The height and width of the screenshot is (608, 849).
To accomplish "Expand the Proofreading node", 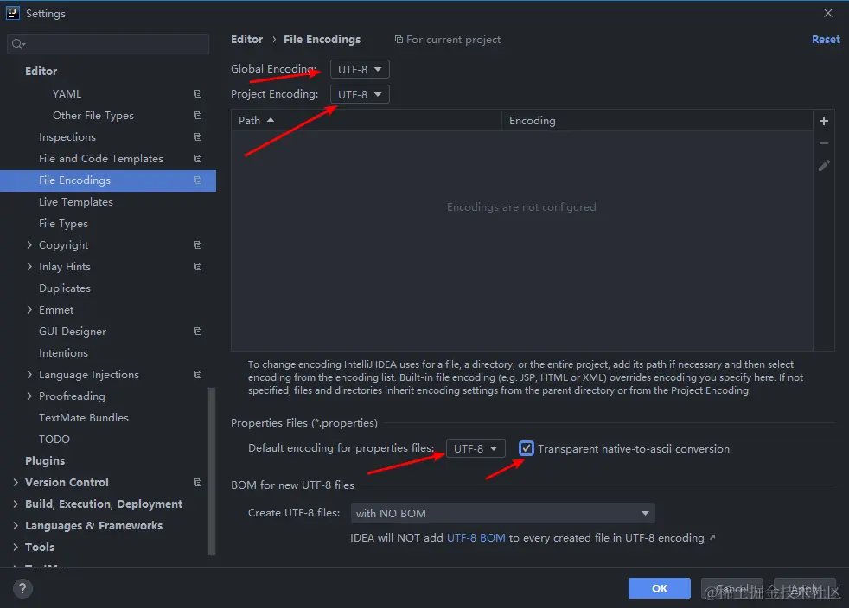I will click(29, 396).
